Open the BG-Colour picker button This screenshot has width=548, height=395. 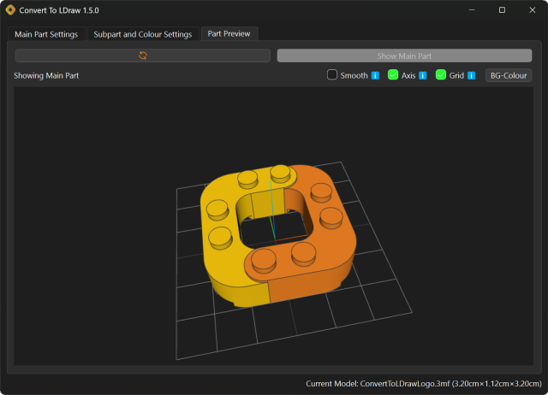coord(509,75)
